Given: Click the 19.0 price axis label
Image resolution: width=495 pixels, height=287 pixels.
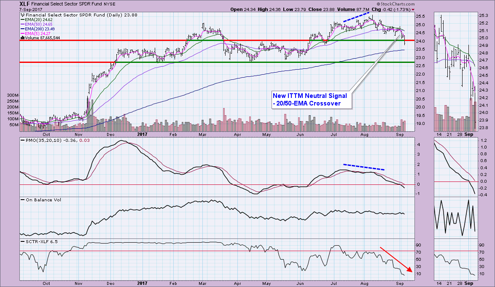Looking at the screenshot, I should coord(420,123).
